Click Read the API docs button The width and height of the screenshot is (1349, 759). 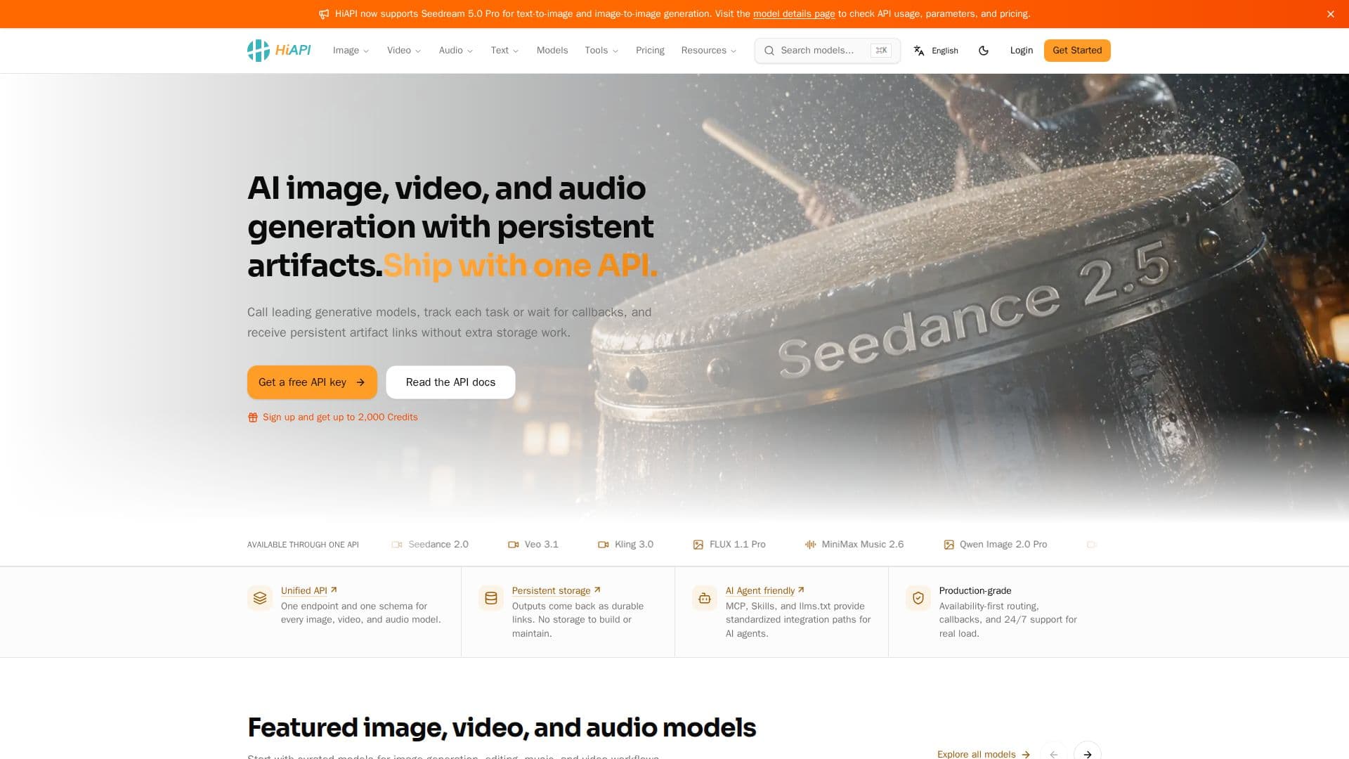(450, 382)
